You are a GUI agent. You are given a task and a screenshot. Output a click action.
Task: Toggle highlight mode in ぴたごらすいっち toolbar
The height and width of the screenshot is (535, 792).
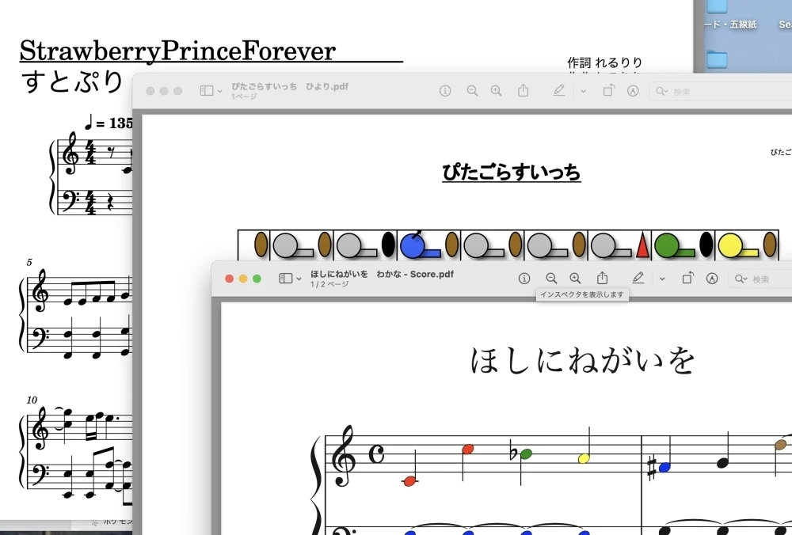[x=633, y=90]
